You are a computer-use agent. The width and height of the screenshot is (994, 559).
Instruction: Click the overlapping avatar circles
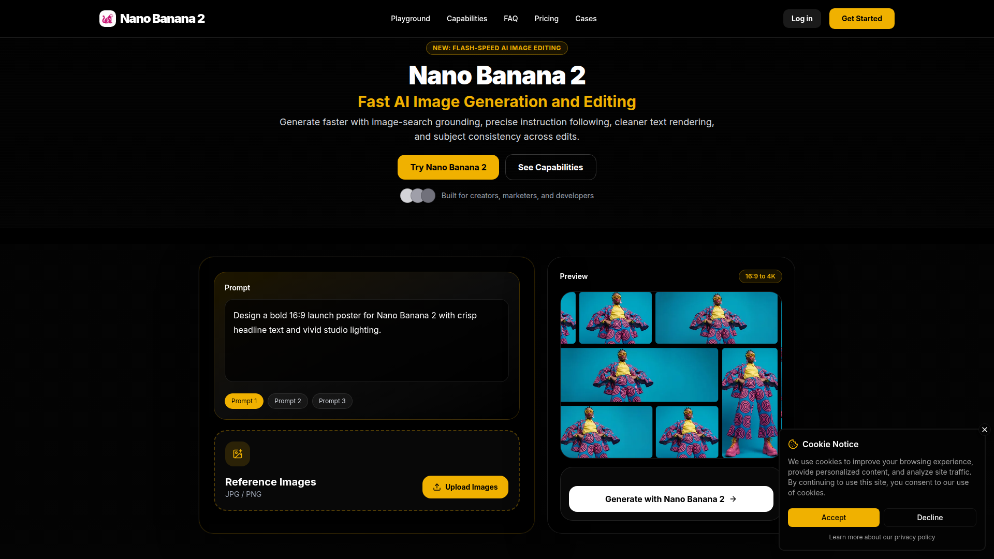pyautogui.click(x=417, y=196)
